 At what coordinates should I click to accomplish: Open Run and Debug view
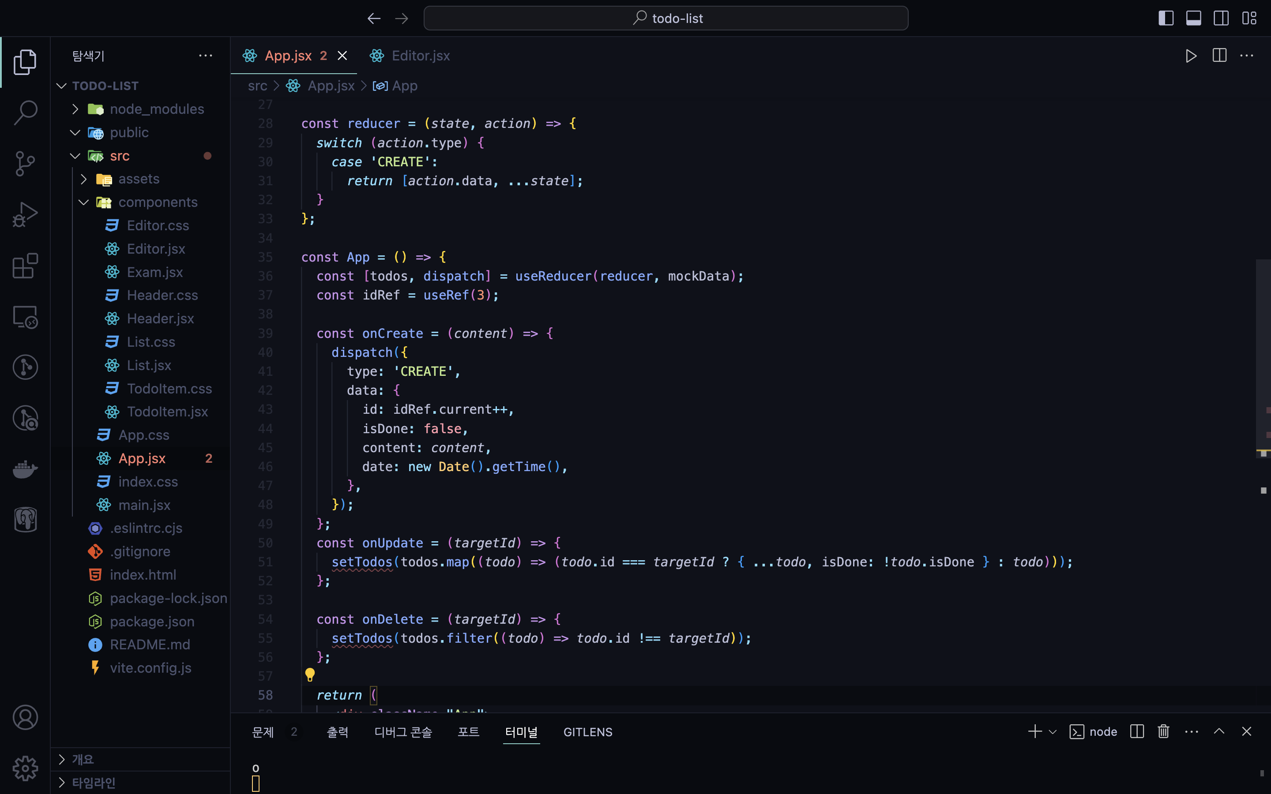[25, 214]
